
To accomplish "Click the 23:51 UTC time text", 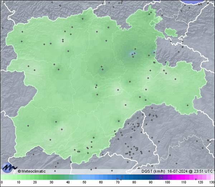I will 202,171.
